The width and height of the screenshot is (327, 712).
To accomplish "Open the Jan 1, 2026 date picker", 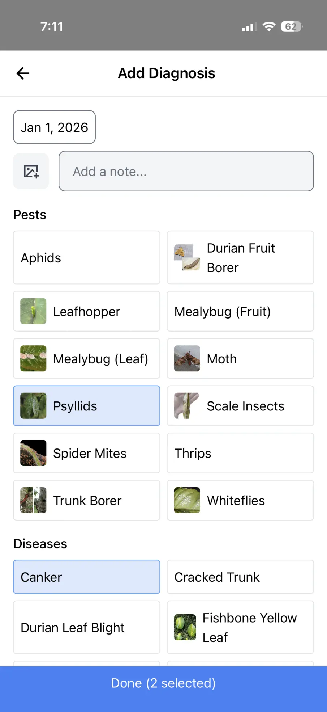I will (x=54, y=127).
